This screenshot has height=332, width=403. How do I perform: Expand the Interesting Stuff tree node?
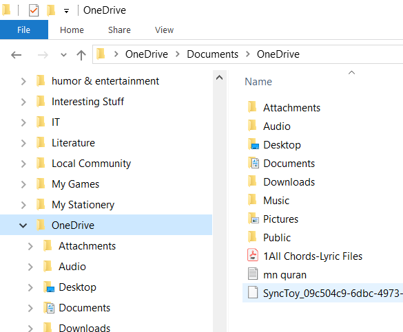(x=23, y=102)
